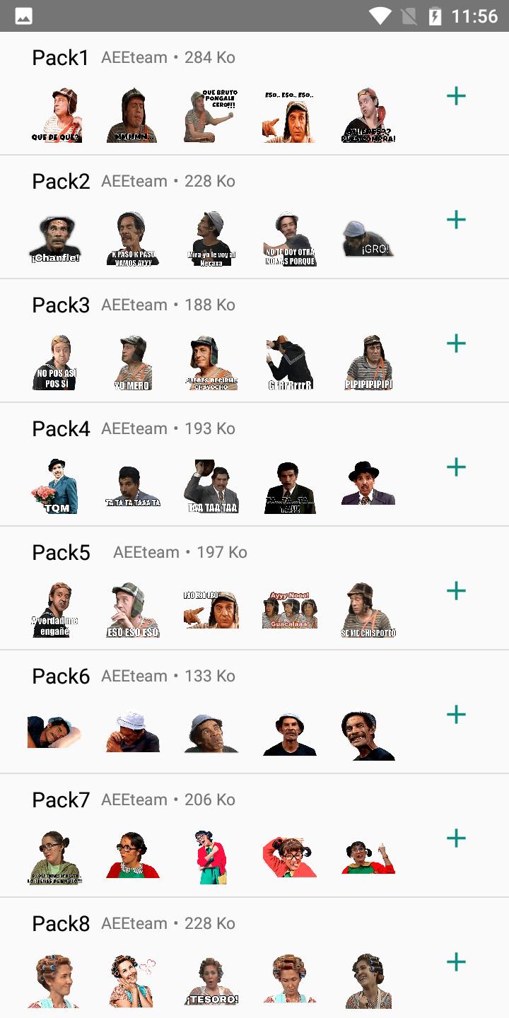Add Pack1 using its plus icon
509x1018 pixels.
coord(456,96)
